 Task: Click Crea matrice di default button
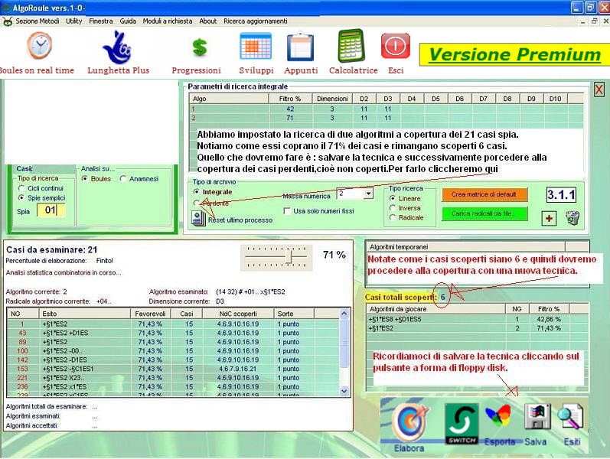pyautogui.click(x=484, y=194)
